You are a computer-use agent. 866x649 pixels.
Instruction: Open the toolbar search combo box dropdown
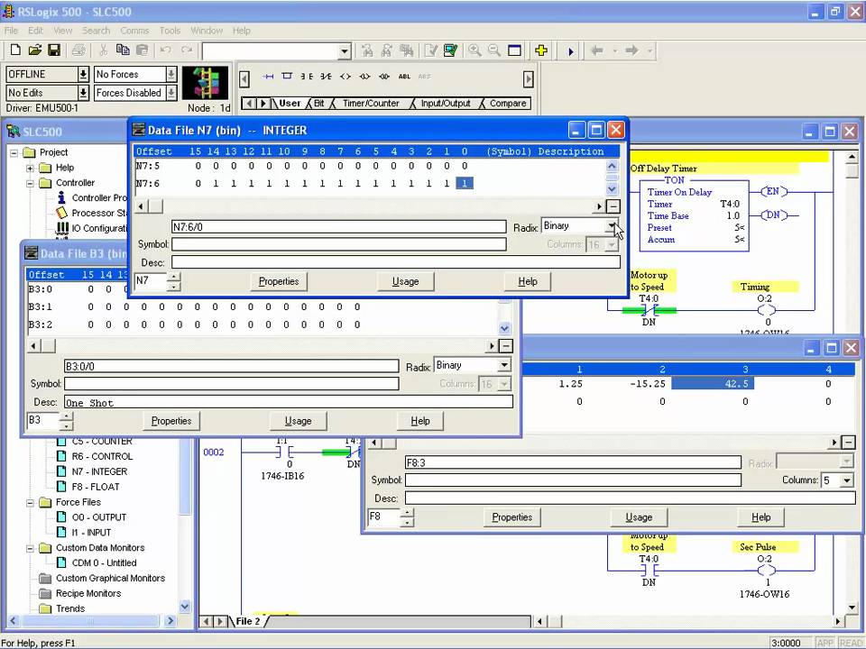pyautogui.click(x=344, y=51)
